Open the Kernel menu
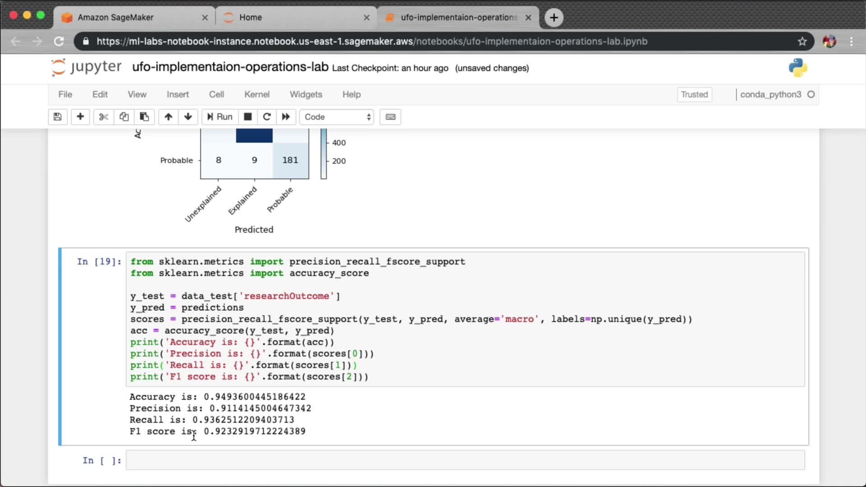This screenshot has width=866, height=487. tap(257, 94)
